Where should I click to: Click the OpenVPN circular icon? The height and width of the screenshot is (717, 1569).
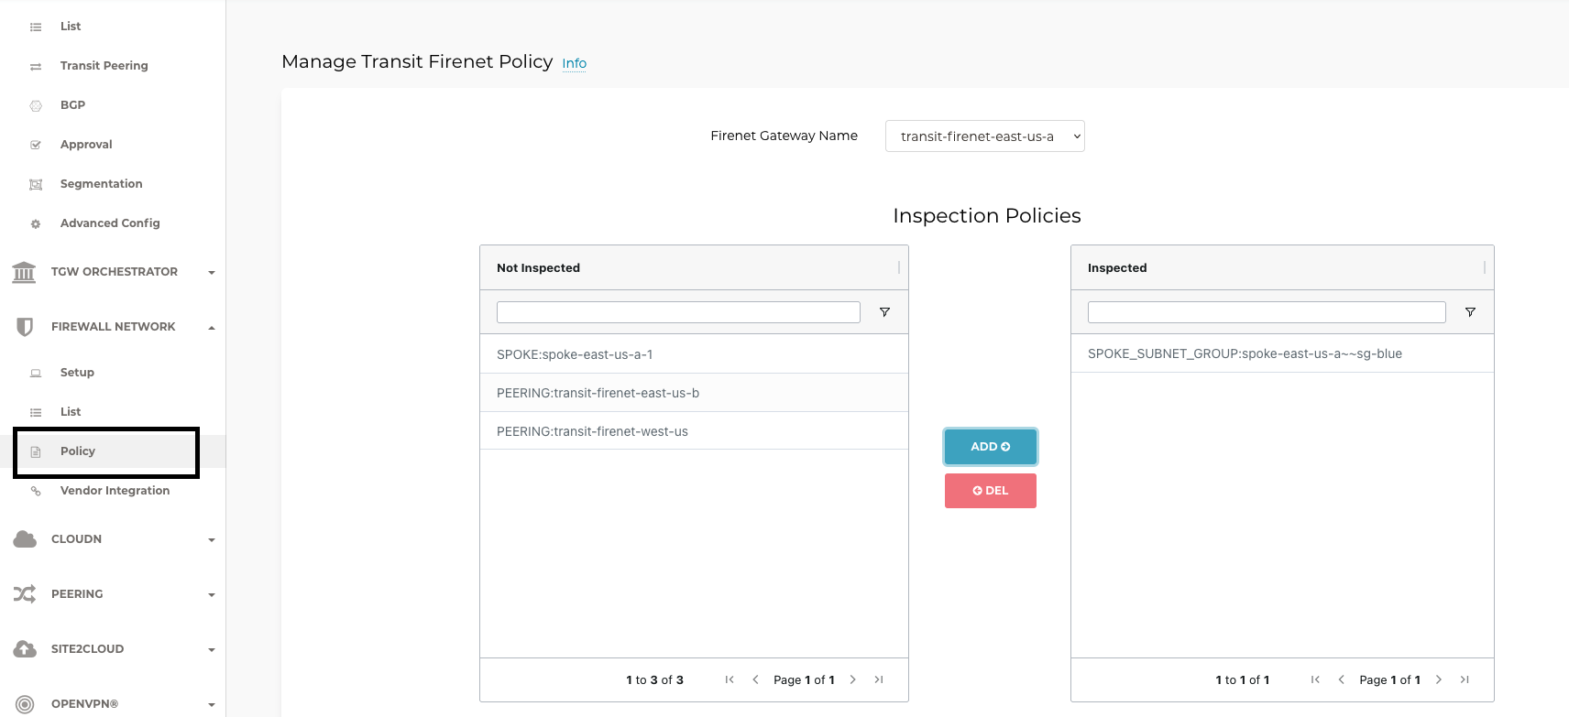25,704
